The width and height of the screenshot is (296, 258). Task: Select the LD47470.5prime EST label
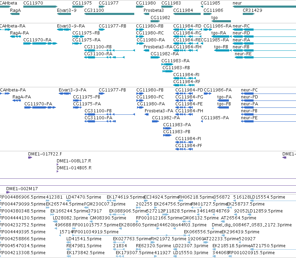pyautogui.click(x=83, y=197)
